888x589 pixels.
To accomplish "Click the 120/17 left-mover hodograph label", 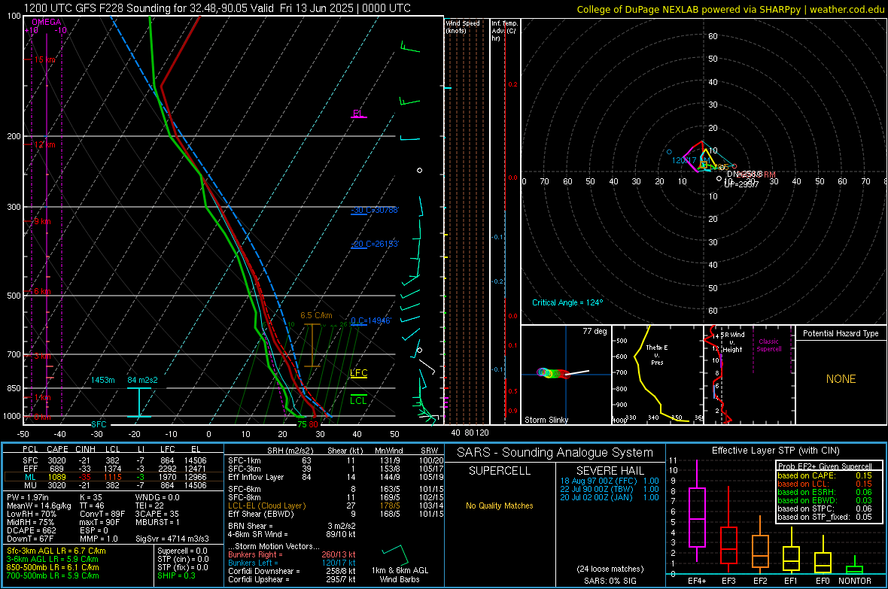I will point(683,160).
